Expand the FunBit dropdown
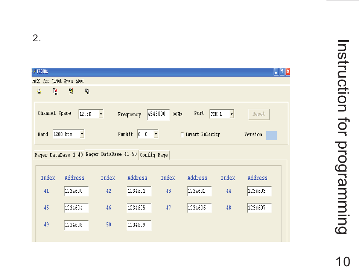 coord(156,134)
